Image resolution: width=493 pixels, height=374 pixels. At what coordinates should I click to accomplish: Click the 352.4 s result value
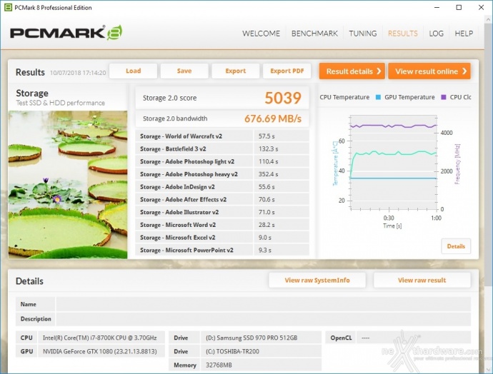pyautogui.click(x=268, y=174)
